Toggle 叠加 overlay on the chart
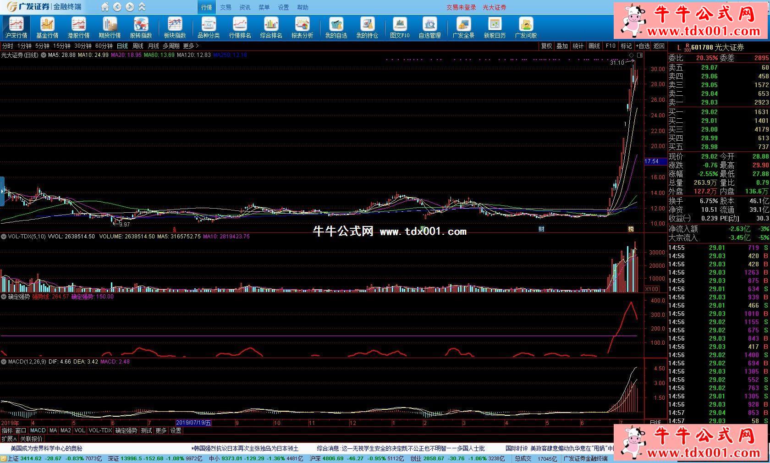The height and width of the screenshot is (463, 770). [562, 46]
